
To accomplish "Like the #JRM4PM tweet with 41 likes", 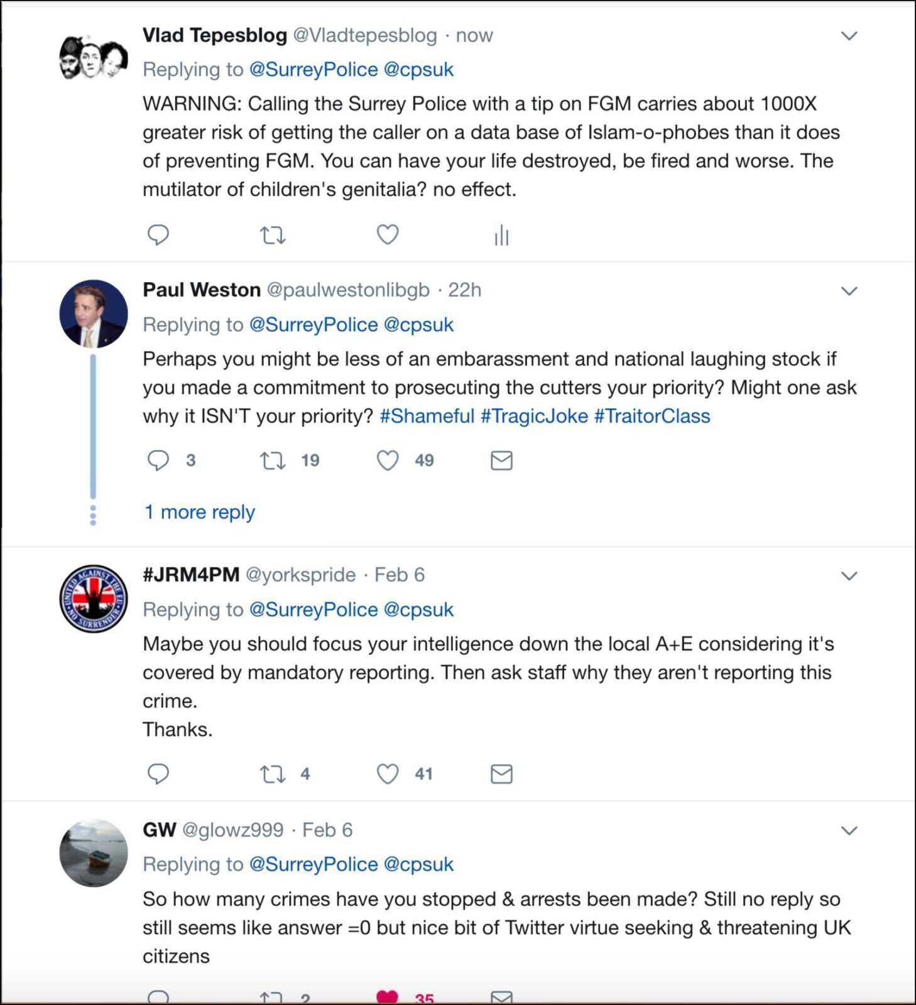I will point(388,774).
